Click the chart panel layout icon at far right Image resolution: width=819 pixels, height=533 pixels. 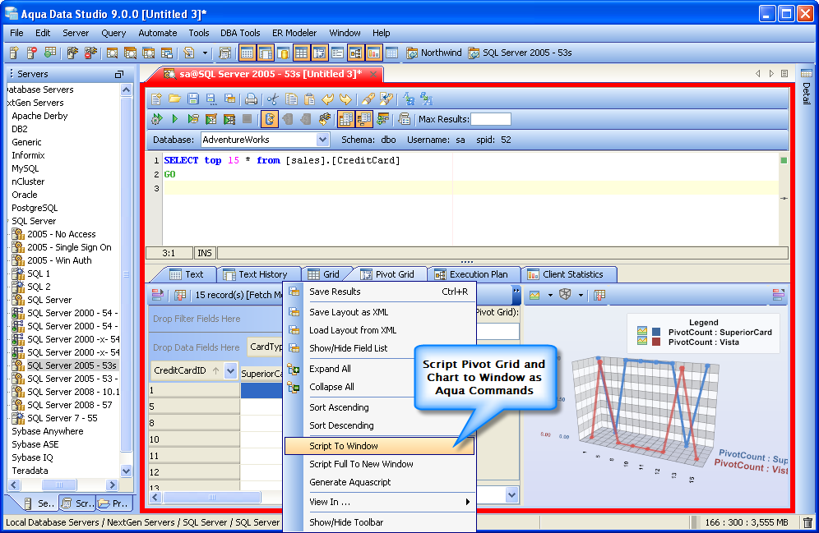(778, 295)
